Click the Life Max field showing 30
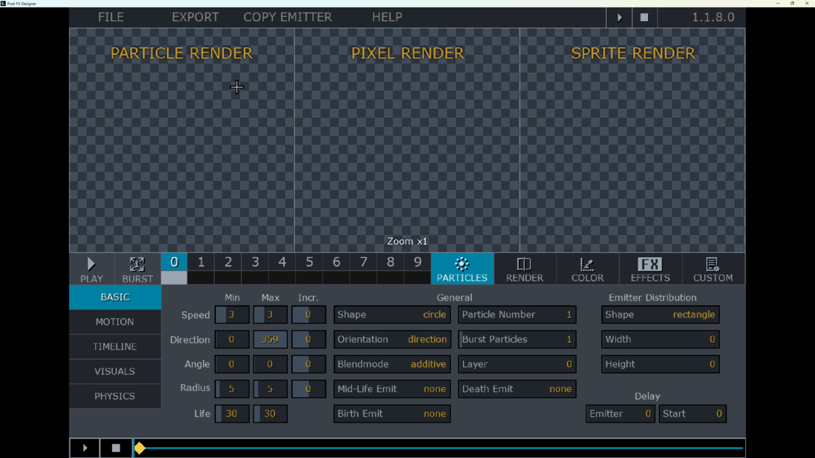815x458 pixels. [270, 414]
